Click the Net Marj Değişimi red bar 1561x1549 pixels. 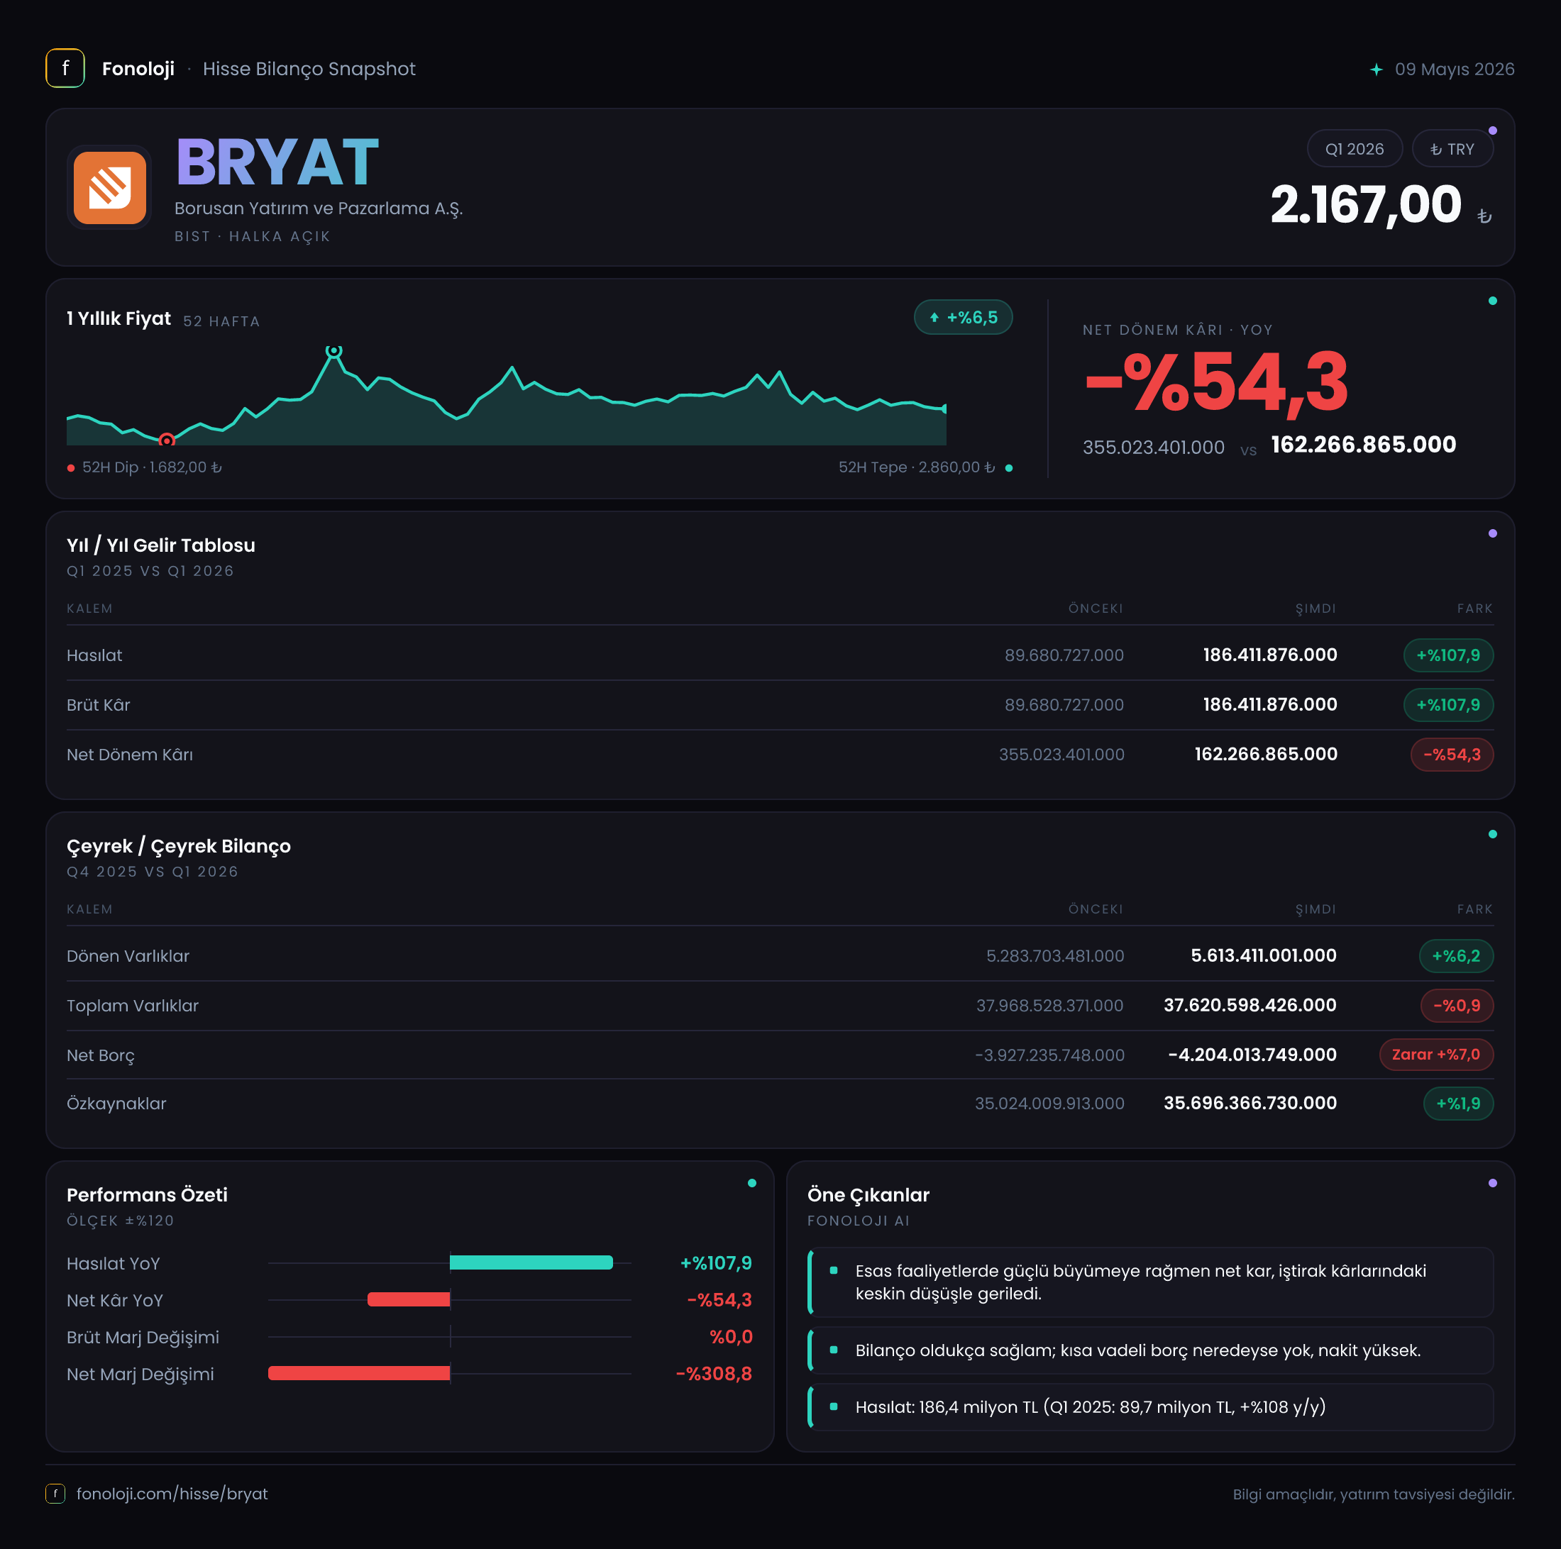[x=359, y=1373]
